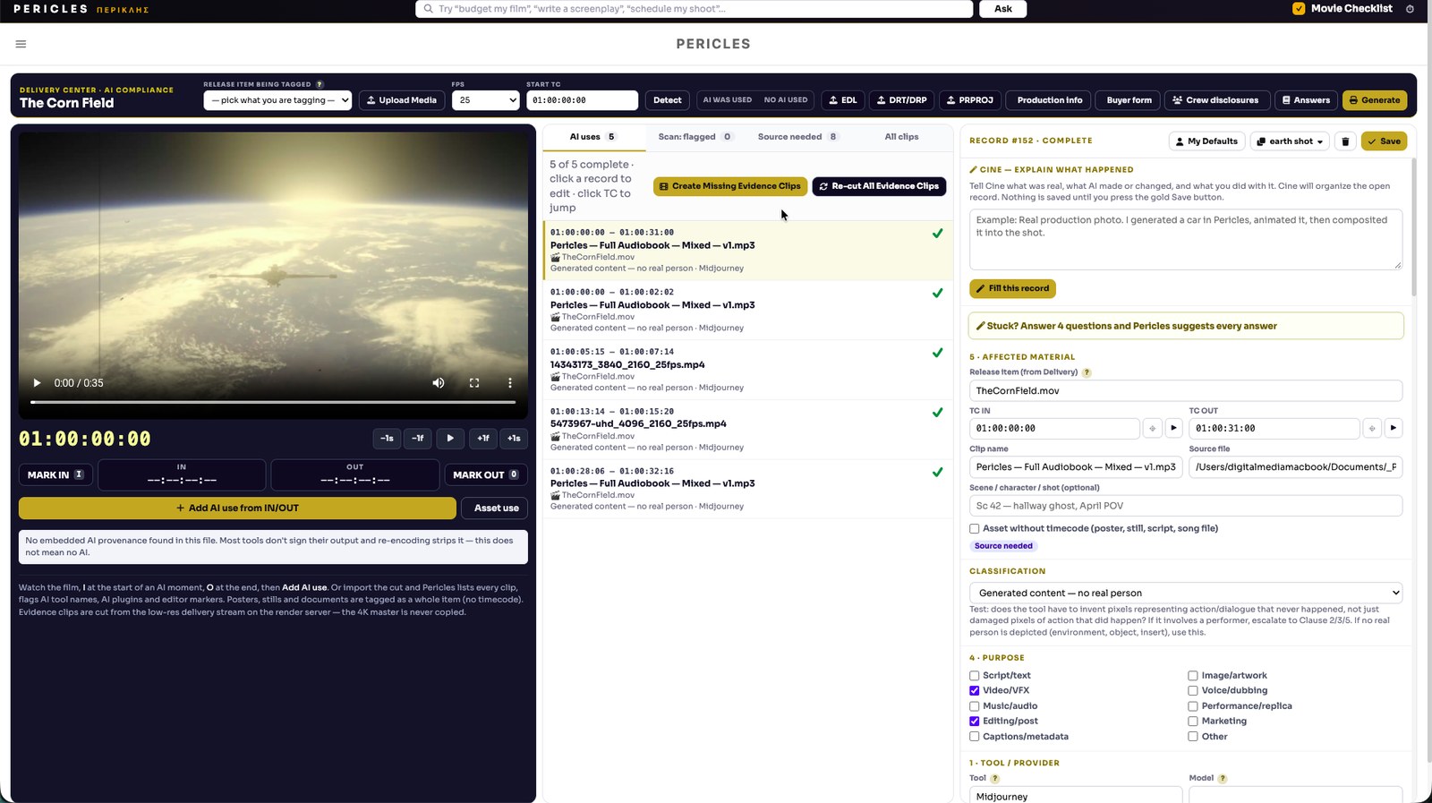Click the TC IN play arrow button
1432x803 pixels.
point(1173,428)
